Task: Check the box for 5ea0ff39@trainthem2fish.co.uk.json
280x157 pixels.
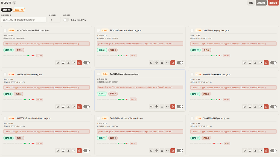Action: click(98, 118)
